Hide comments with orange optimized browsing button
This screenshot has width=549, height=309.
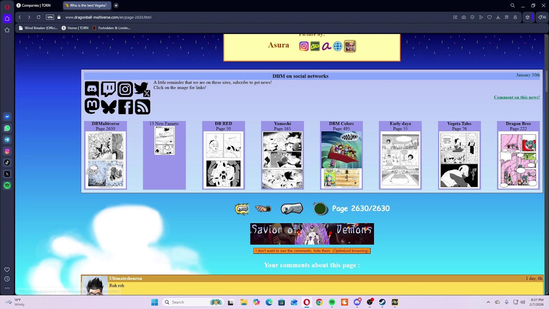pos(312,251)
